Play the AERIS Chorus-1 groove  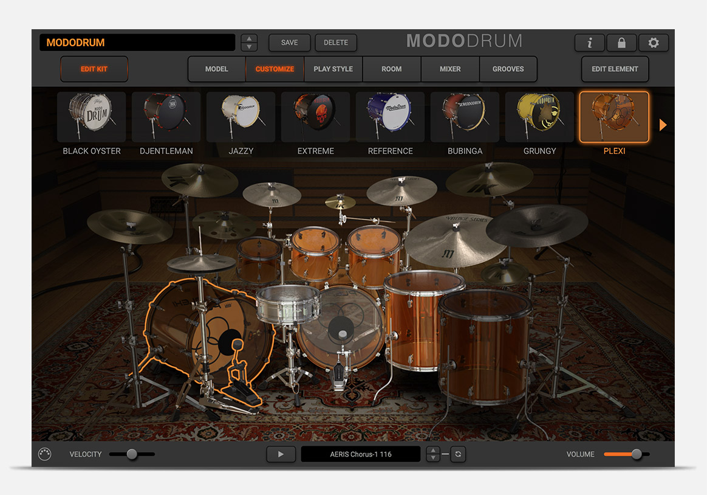281,454
